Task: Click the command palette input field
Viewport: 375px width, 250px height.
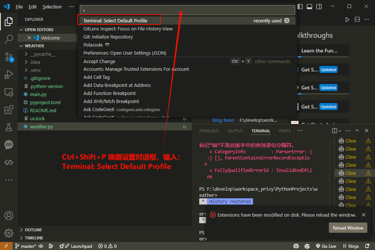Action: pyautogui.click(x=187, y=10)
